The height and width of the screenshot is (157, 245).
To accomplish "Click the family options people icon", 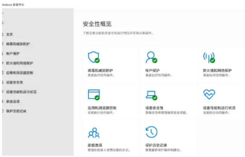I will 92,132.
